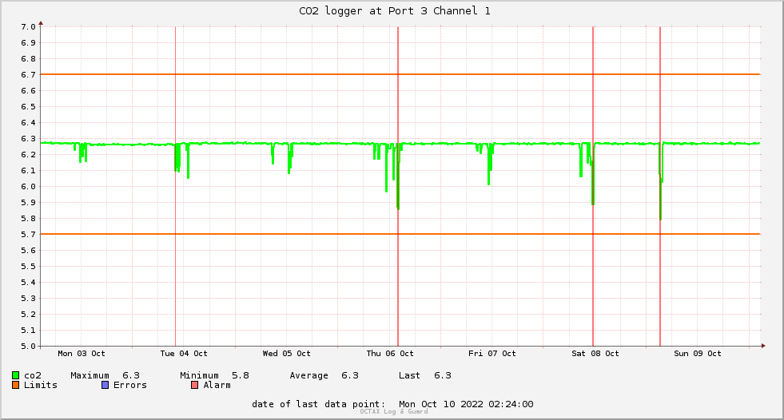Click the 'Thu 06 Oct' axis label
Screen dimensions: 784x420
click(x=390, y=354)
